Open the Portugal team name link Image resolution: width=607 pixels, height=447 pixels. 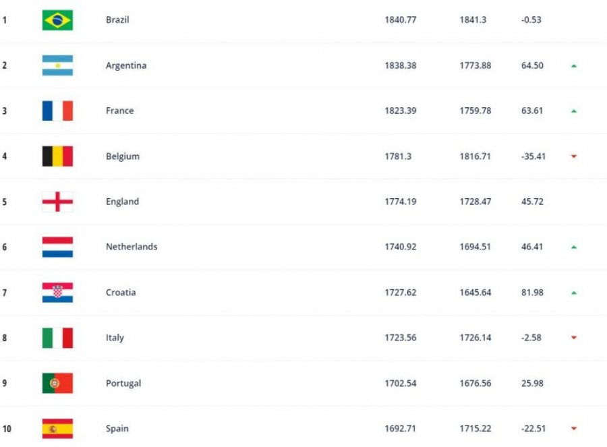(x=123, y=384)
